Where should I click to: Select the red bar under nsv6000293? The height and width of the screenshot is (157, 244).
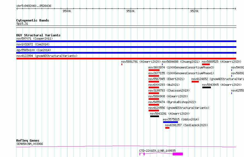pos(154,87)
